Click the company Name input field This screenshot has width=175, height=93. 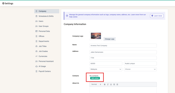click(x=123, y=45)
